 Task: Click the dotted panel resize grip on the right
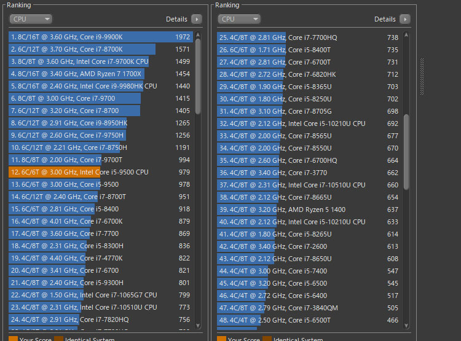pos(422,76)
